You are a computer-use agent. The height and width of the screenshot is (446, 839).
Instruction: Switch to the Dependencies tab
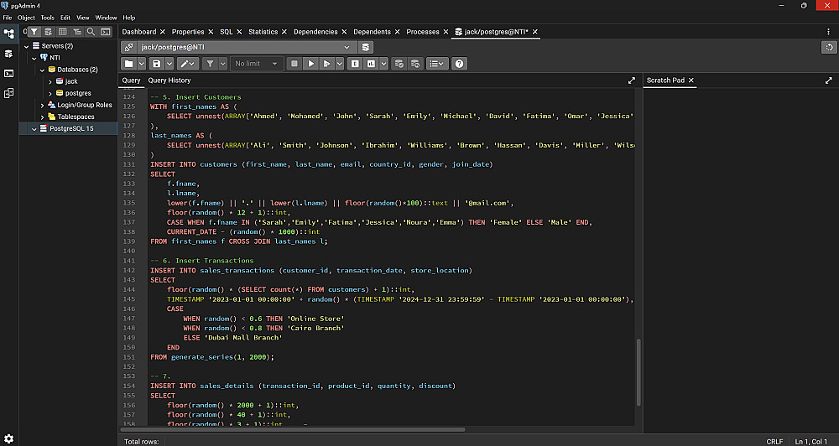point(315,32)
